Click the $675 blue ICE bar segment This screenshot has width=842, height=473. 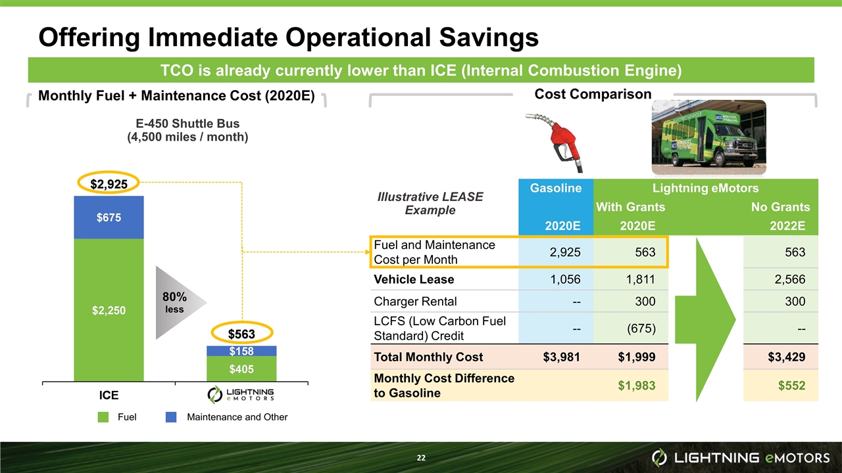109,217
